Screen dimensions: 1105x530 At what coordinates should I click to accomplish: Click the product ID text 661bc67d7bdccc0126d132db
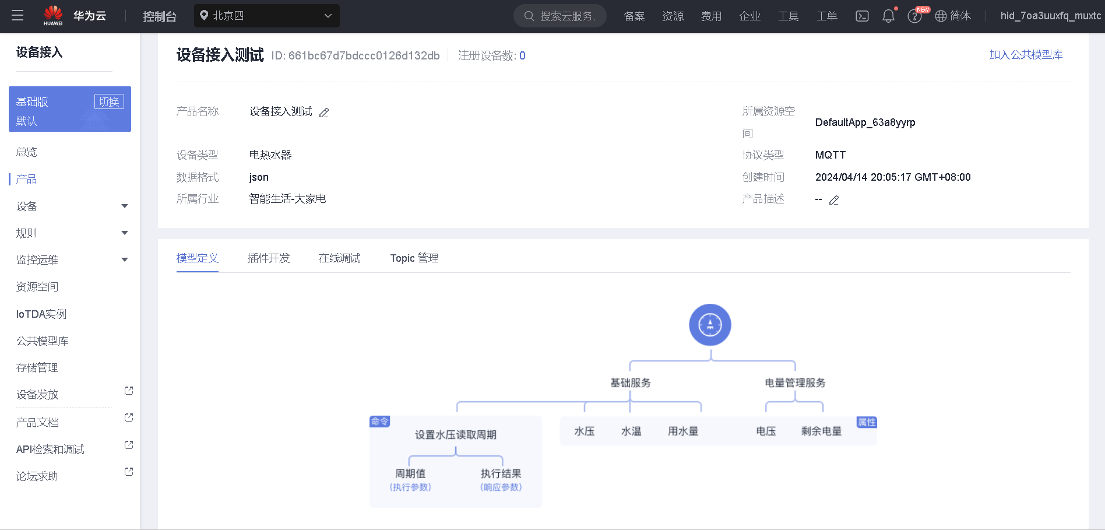tap(364, 56)
